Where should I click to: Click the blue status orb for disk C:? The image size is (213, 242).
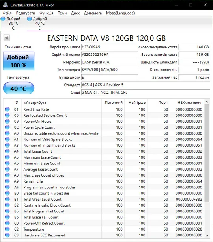(3, 18)
